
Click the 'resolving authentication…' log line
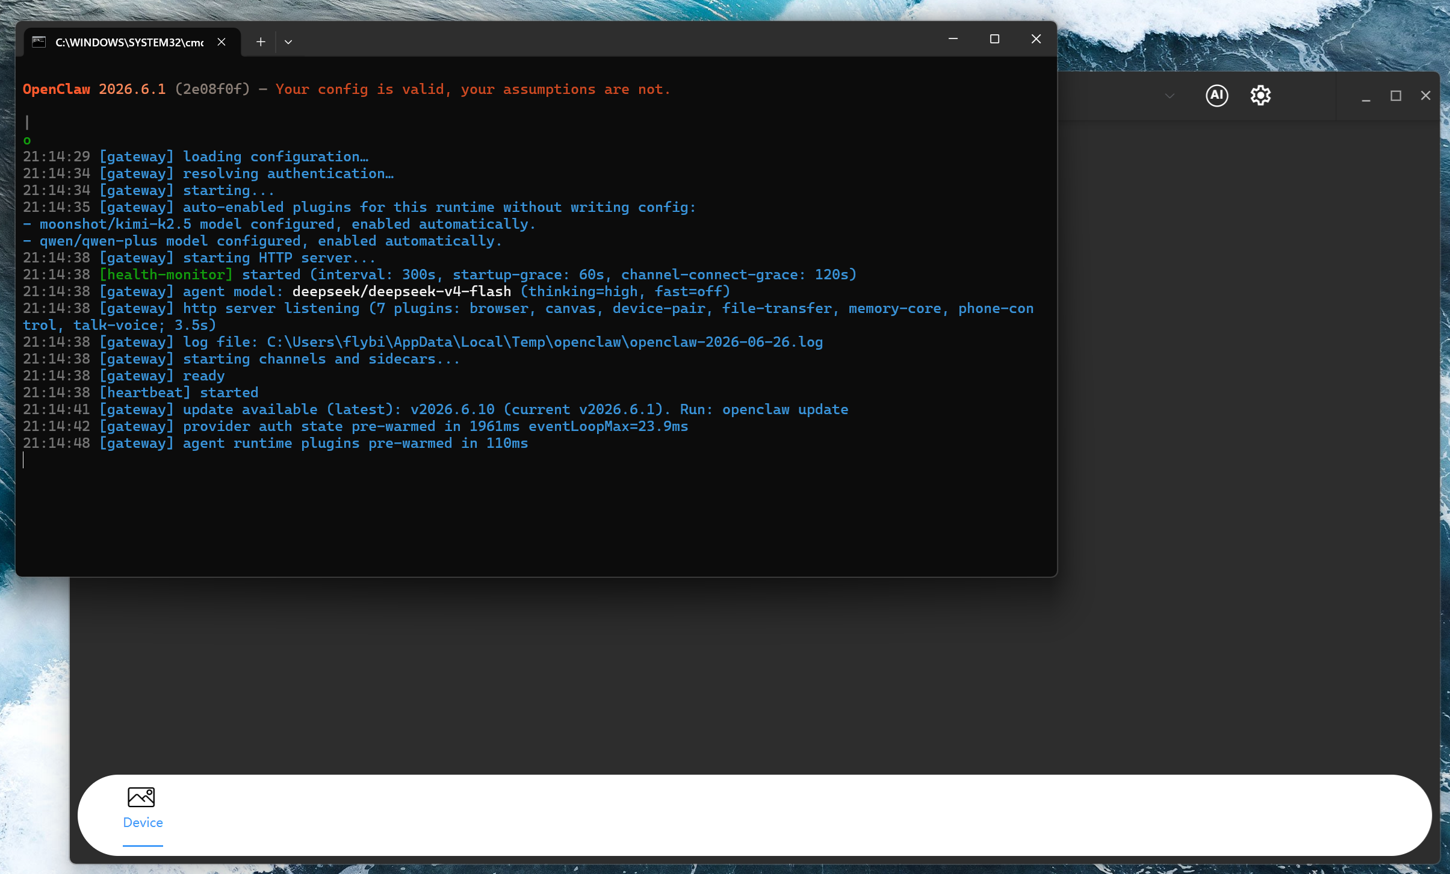click(x=208, y=173)
